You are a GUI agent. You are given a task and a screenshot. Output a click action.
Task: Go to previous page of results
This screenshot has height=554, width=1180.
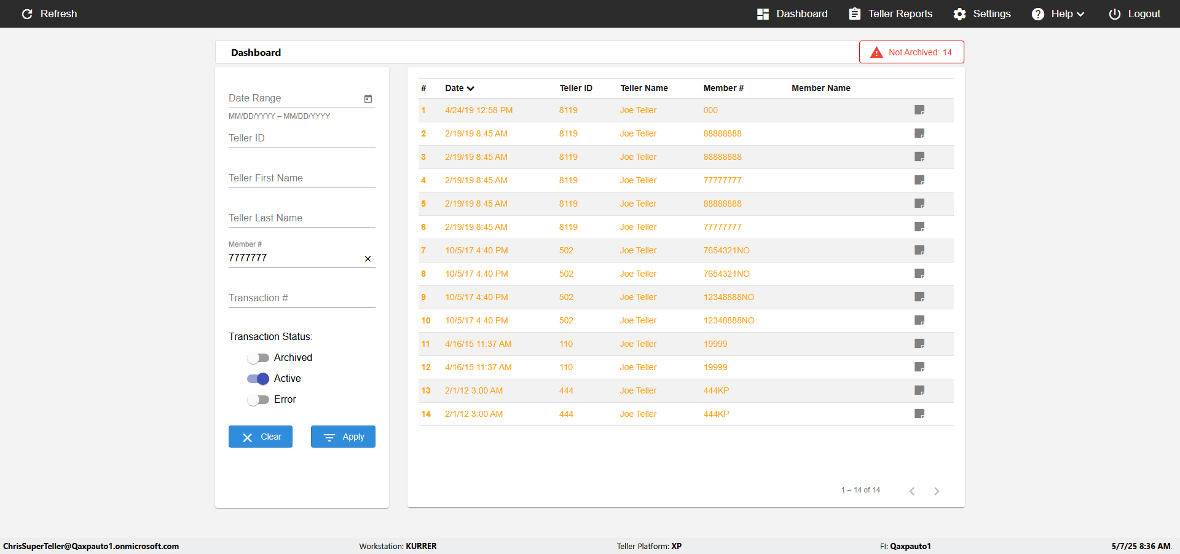tap(912, 491)
